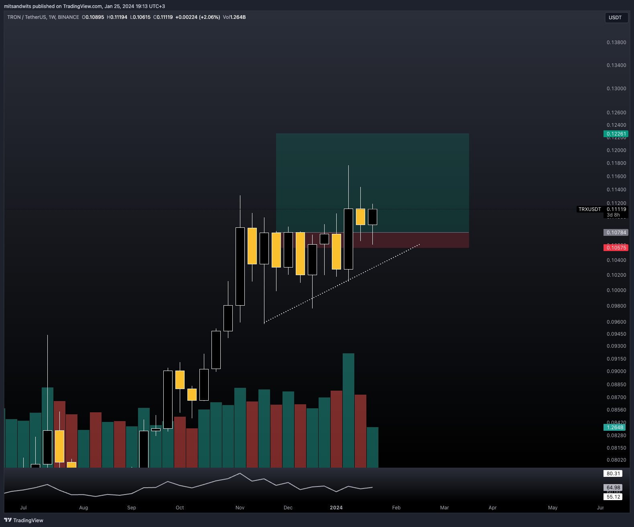Click the 80.31 RSI upper band label
The height and width of the screenshot is (527, 634).
tap(613, 474)
